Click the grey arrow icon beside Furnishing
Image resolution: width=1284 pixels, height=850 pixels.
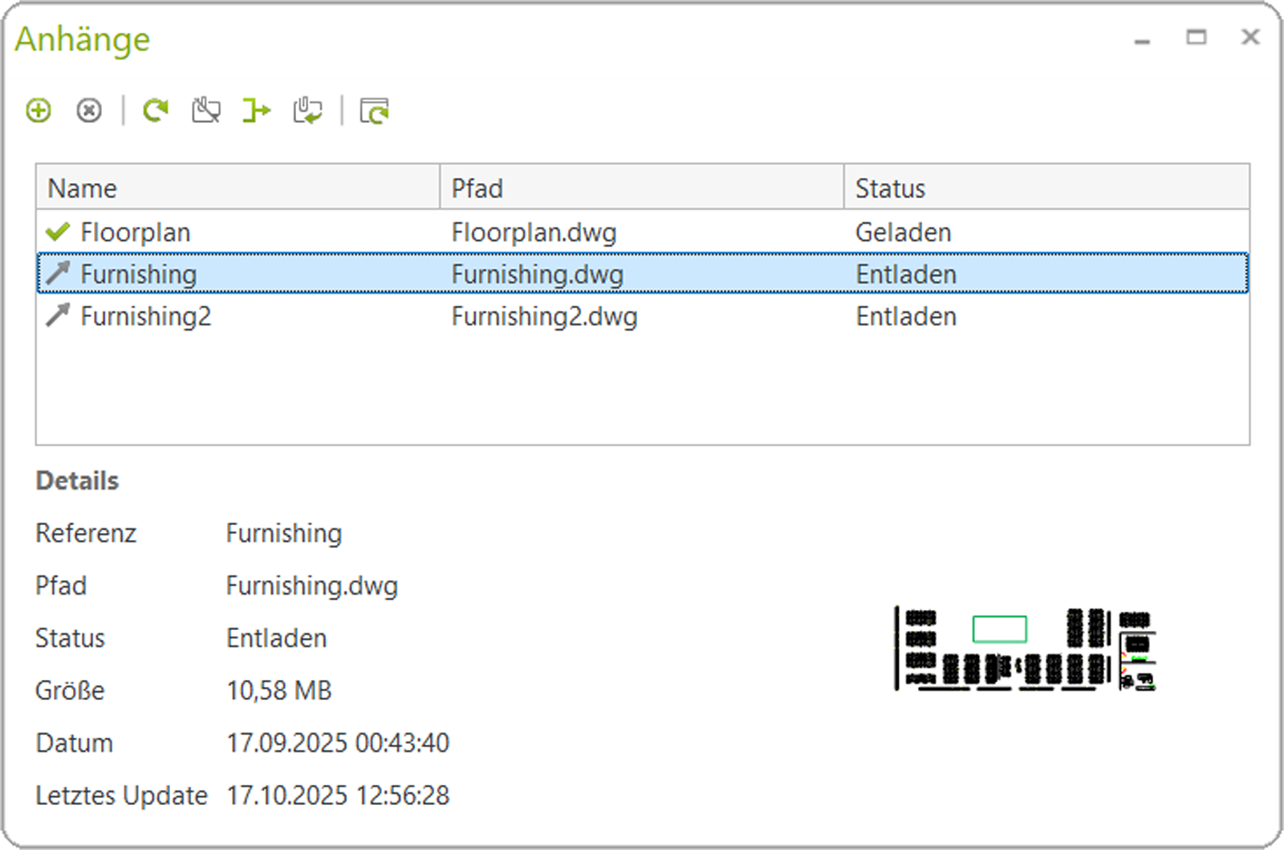58,274
